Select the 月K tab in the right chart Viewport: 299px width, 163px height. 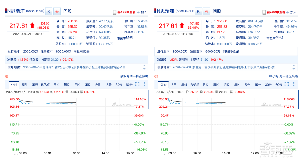tap(227, 85)
